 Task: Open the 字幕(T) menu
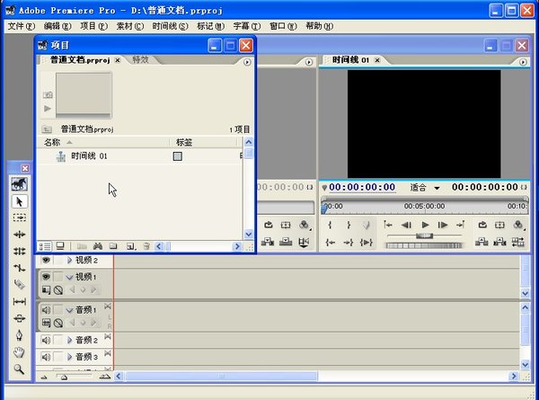(247, 26)
